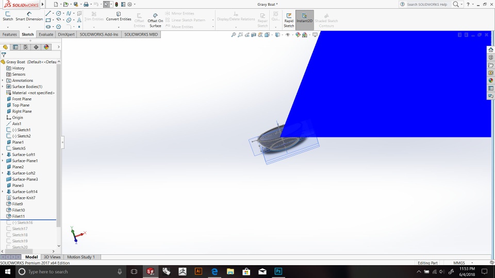495x278 pixels.
Task: Open the PropertyManager panel tab
Action: pos(15,47)
